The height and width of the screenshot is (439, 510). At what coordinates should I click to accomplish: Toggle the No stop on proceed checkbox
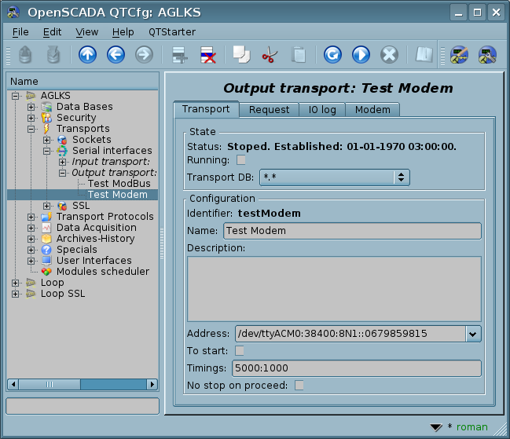pos(299,386)
